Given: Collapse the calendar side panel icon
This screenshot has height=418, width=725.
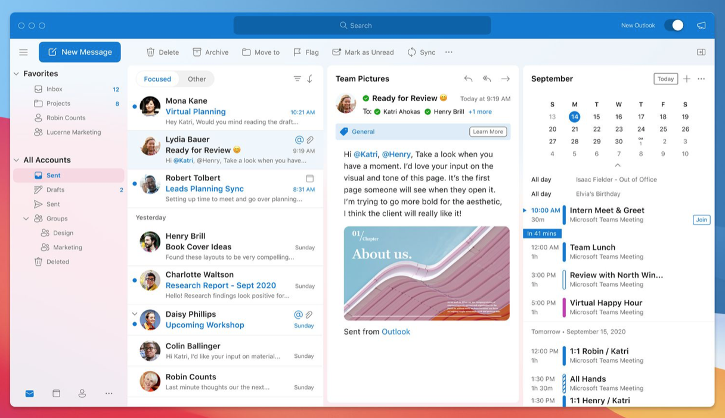Looking at the screenshot, I should [701, 52].
